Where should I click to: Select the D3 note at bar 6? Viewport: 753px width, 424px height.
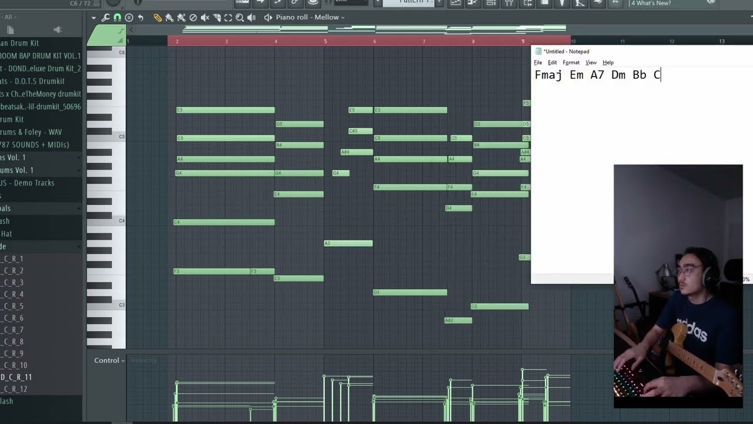(x=410, y=292)
